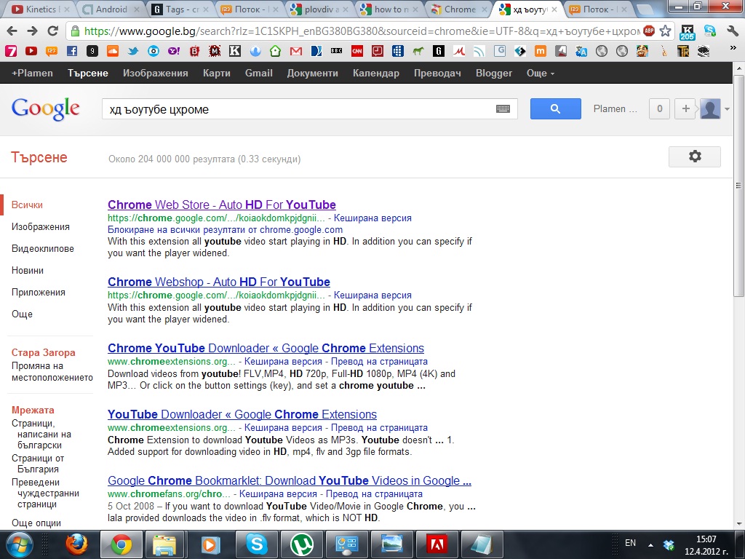Open the YouTube bookmark icon
The width and height of the screenshot is (745, 559).
pyautogui.click(x=31, y=51)
